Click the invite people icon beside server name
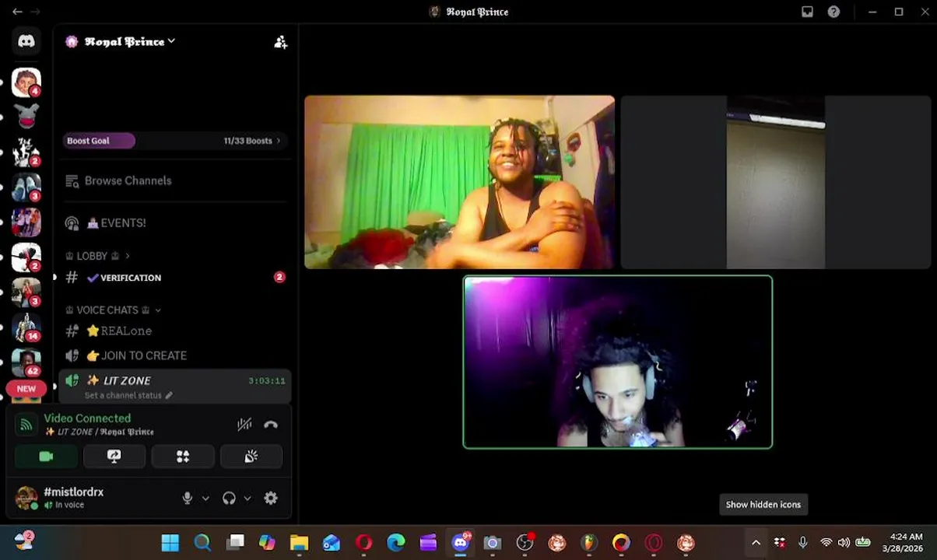This screenshot has height=560, width=937. coord(281,42)
